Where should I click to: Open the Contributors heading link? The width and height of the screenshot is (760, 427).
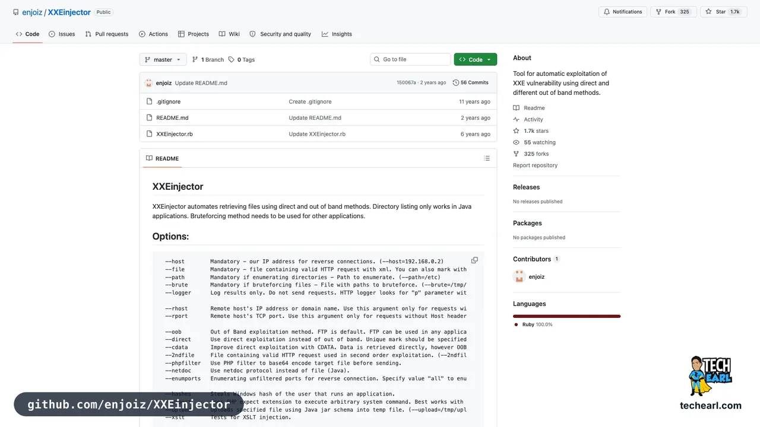coord(536,259)
